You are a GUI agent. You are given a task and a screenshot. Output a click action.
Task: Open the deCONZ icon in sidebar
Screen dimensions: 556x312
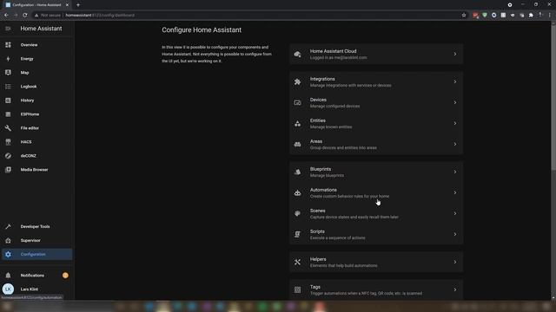[x=8, y=156]
